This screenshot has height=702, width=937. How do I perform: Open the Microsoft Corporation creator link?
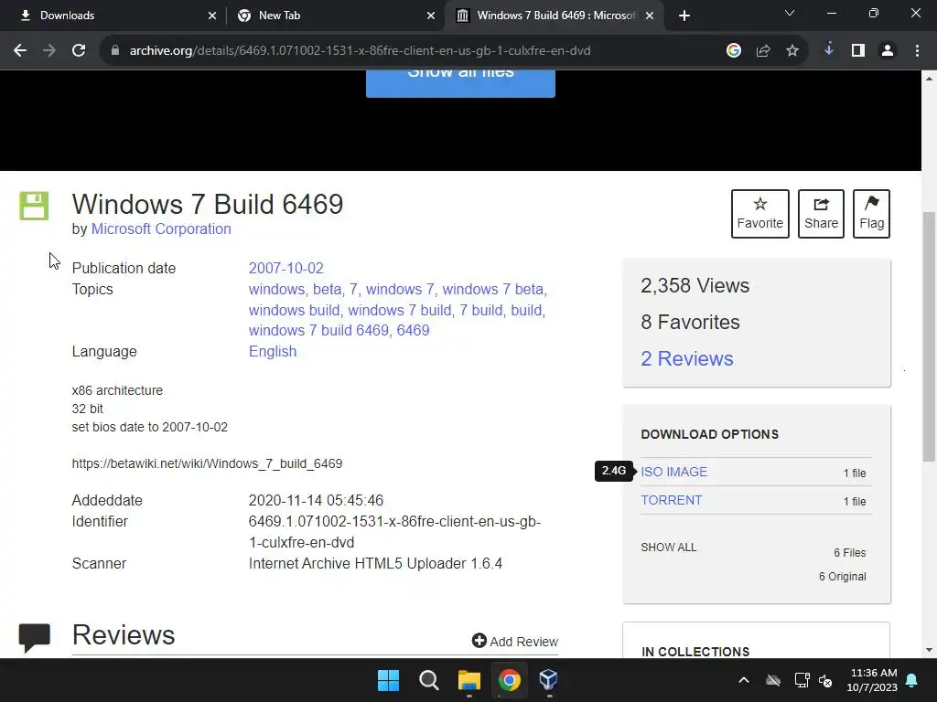[161, 229]
